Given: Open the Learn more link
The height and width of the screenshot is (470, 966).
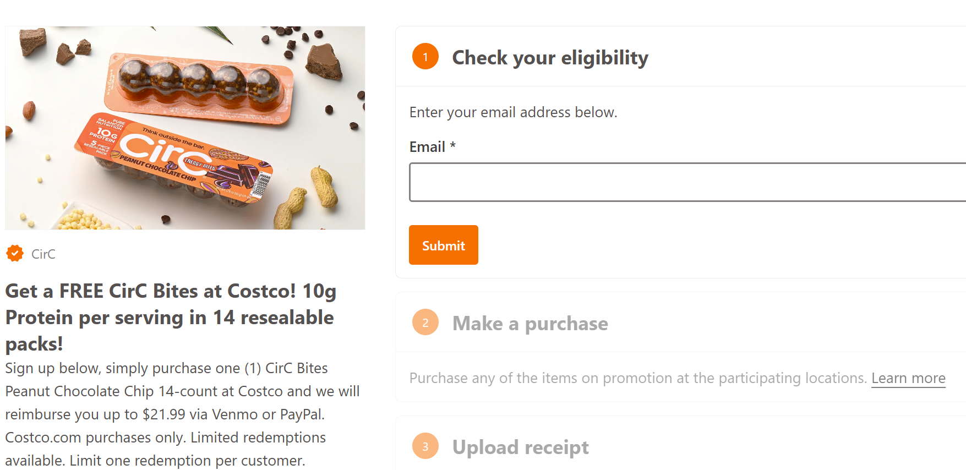Looking at the screenshot, I should [908, 378].
